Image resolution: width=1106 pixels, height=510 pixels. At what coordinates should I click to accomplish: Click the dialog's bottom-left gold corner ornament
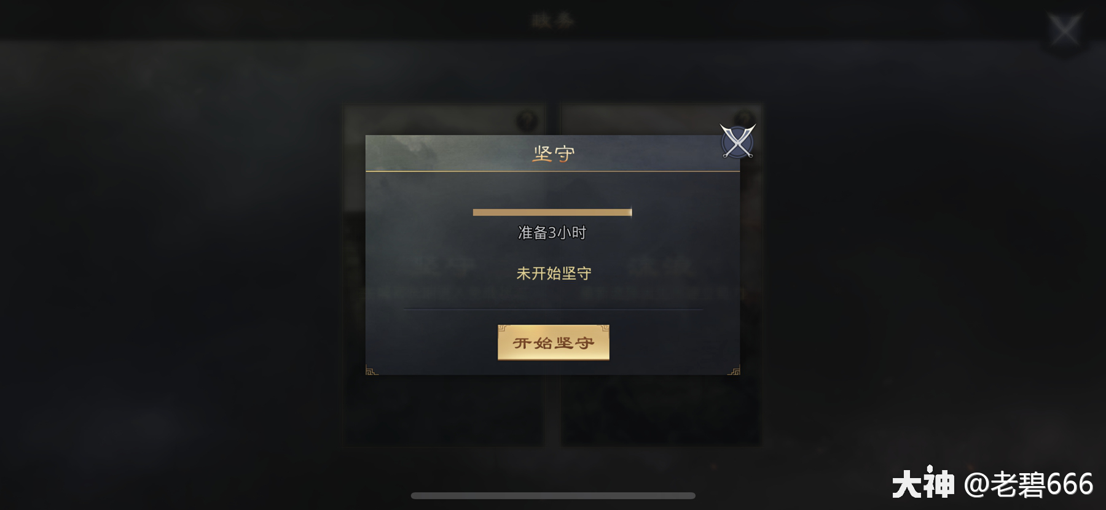point(372,370)
